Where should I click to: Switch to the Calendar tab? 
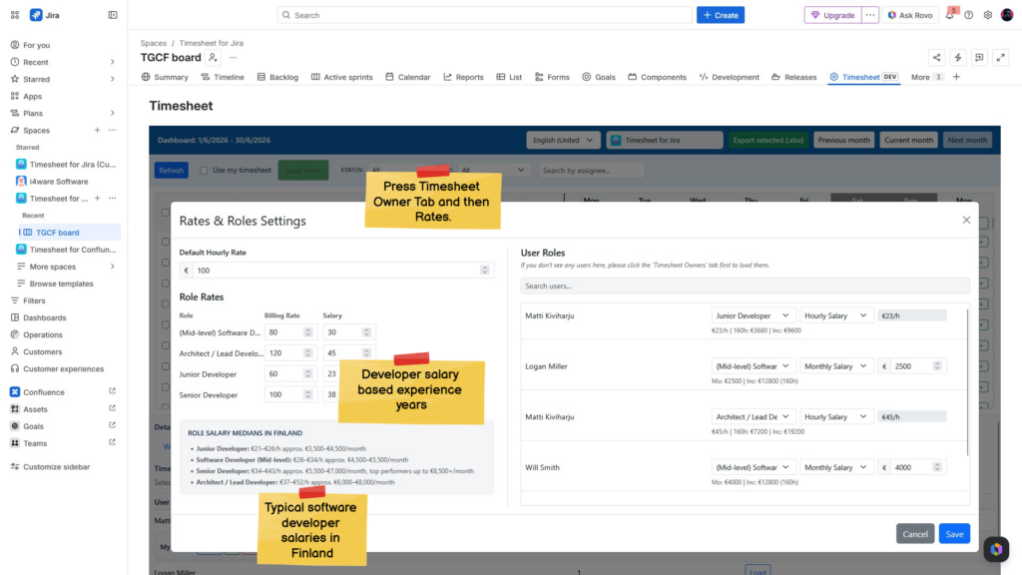click(x=408, y=77)
